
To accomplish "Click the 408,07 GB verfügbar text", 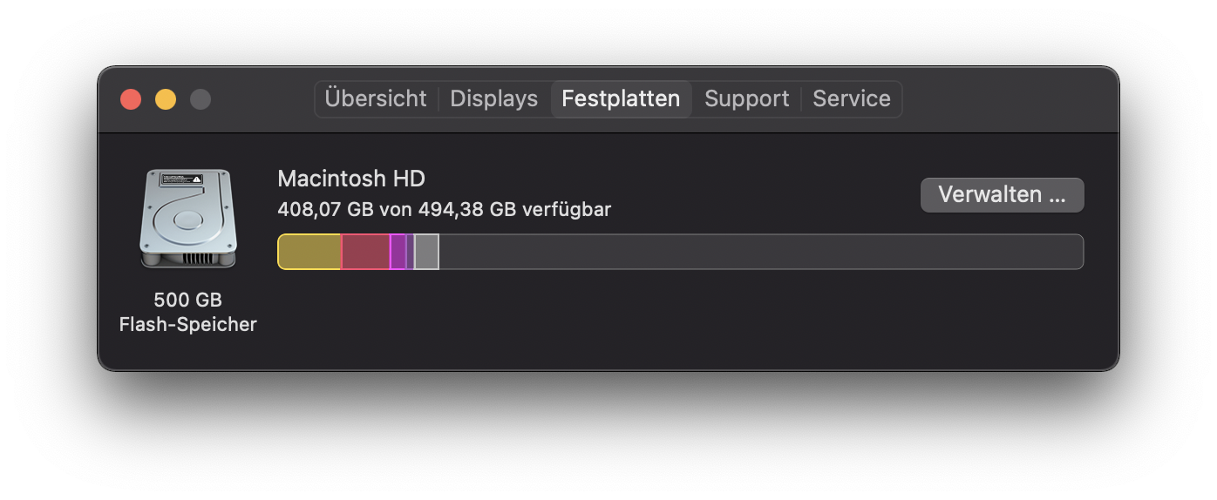I will click(x=444, y=209).
